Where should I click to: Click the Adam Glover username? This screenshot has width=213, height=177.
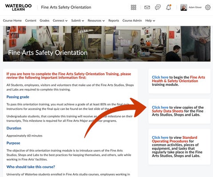tap(195, 7)
